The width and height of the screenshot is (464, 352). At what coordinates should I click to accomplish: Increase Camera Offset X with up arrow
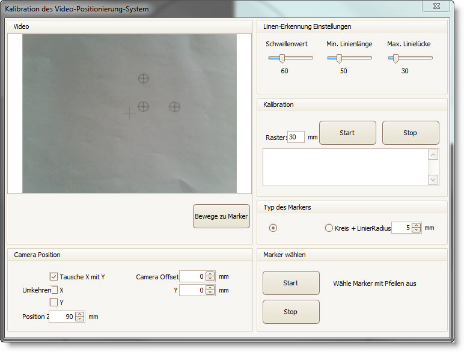click(210, 274)
